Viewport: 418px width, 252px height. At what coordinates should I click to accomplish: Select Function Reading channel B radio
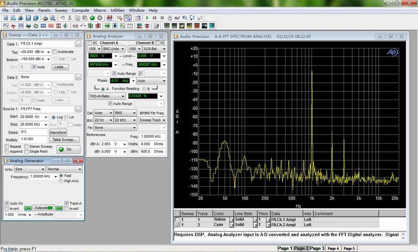coord(144,89)
